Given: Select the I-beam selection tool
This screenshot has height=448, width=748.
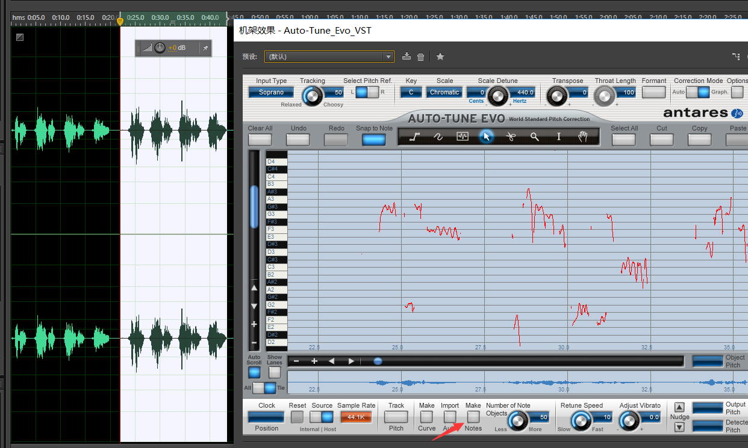Looking at the screenshot, I should [x=559, y=137].
